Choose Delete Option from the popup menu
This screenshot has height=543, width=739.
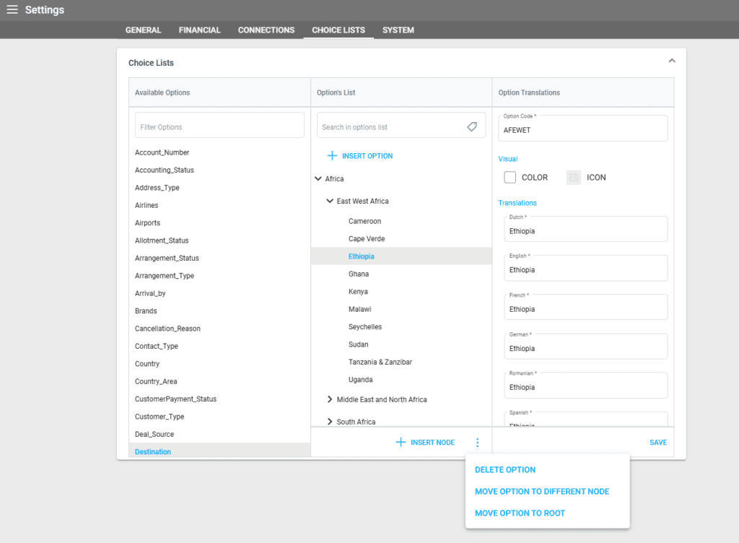coord(505,470)
